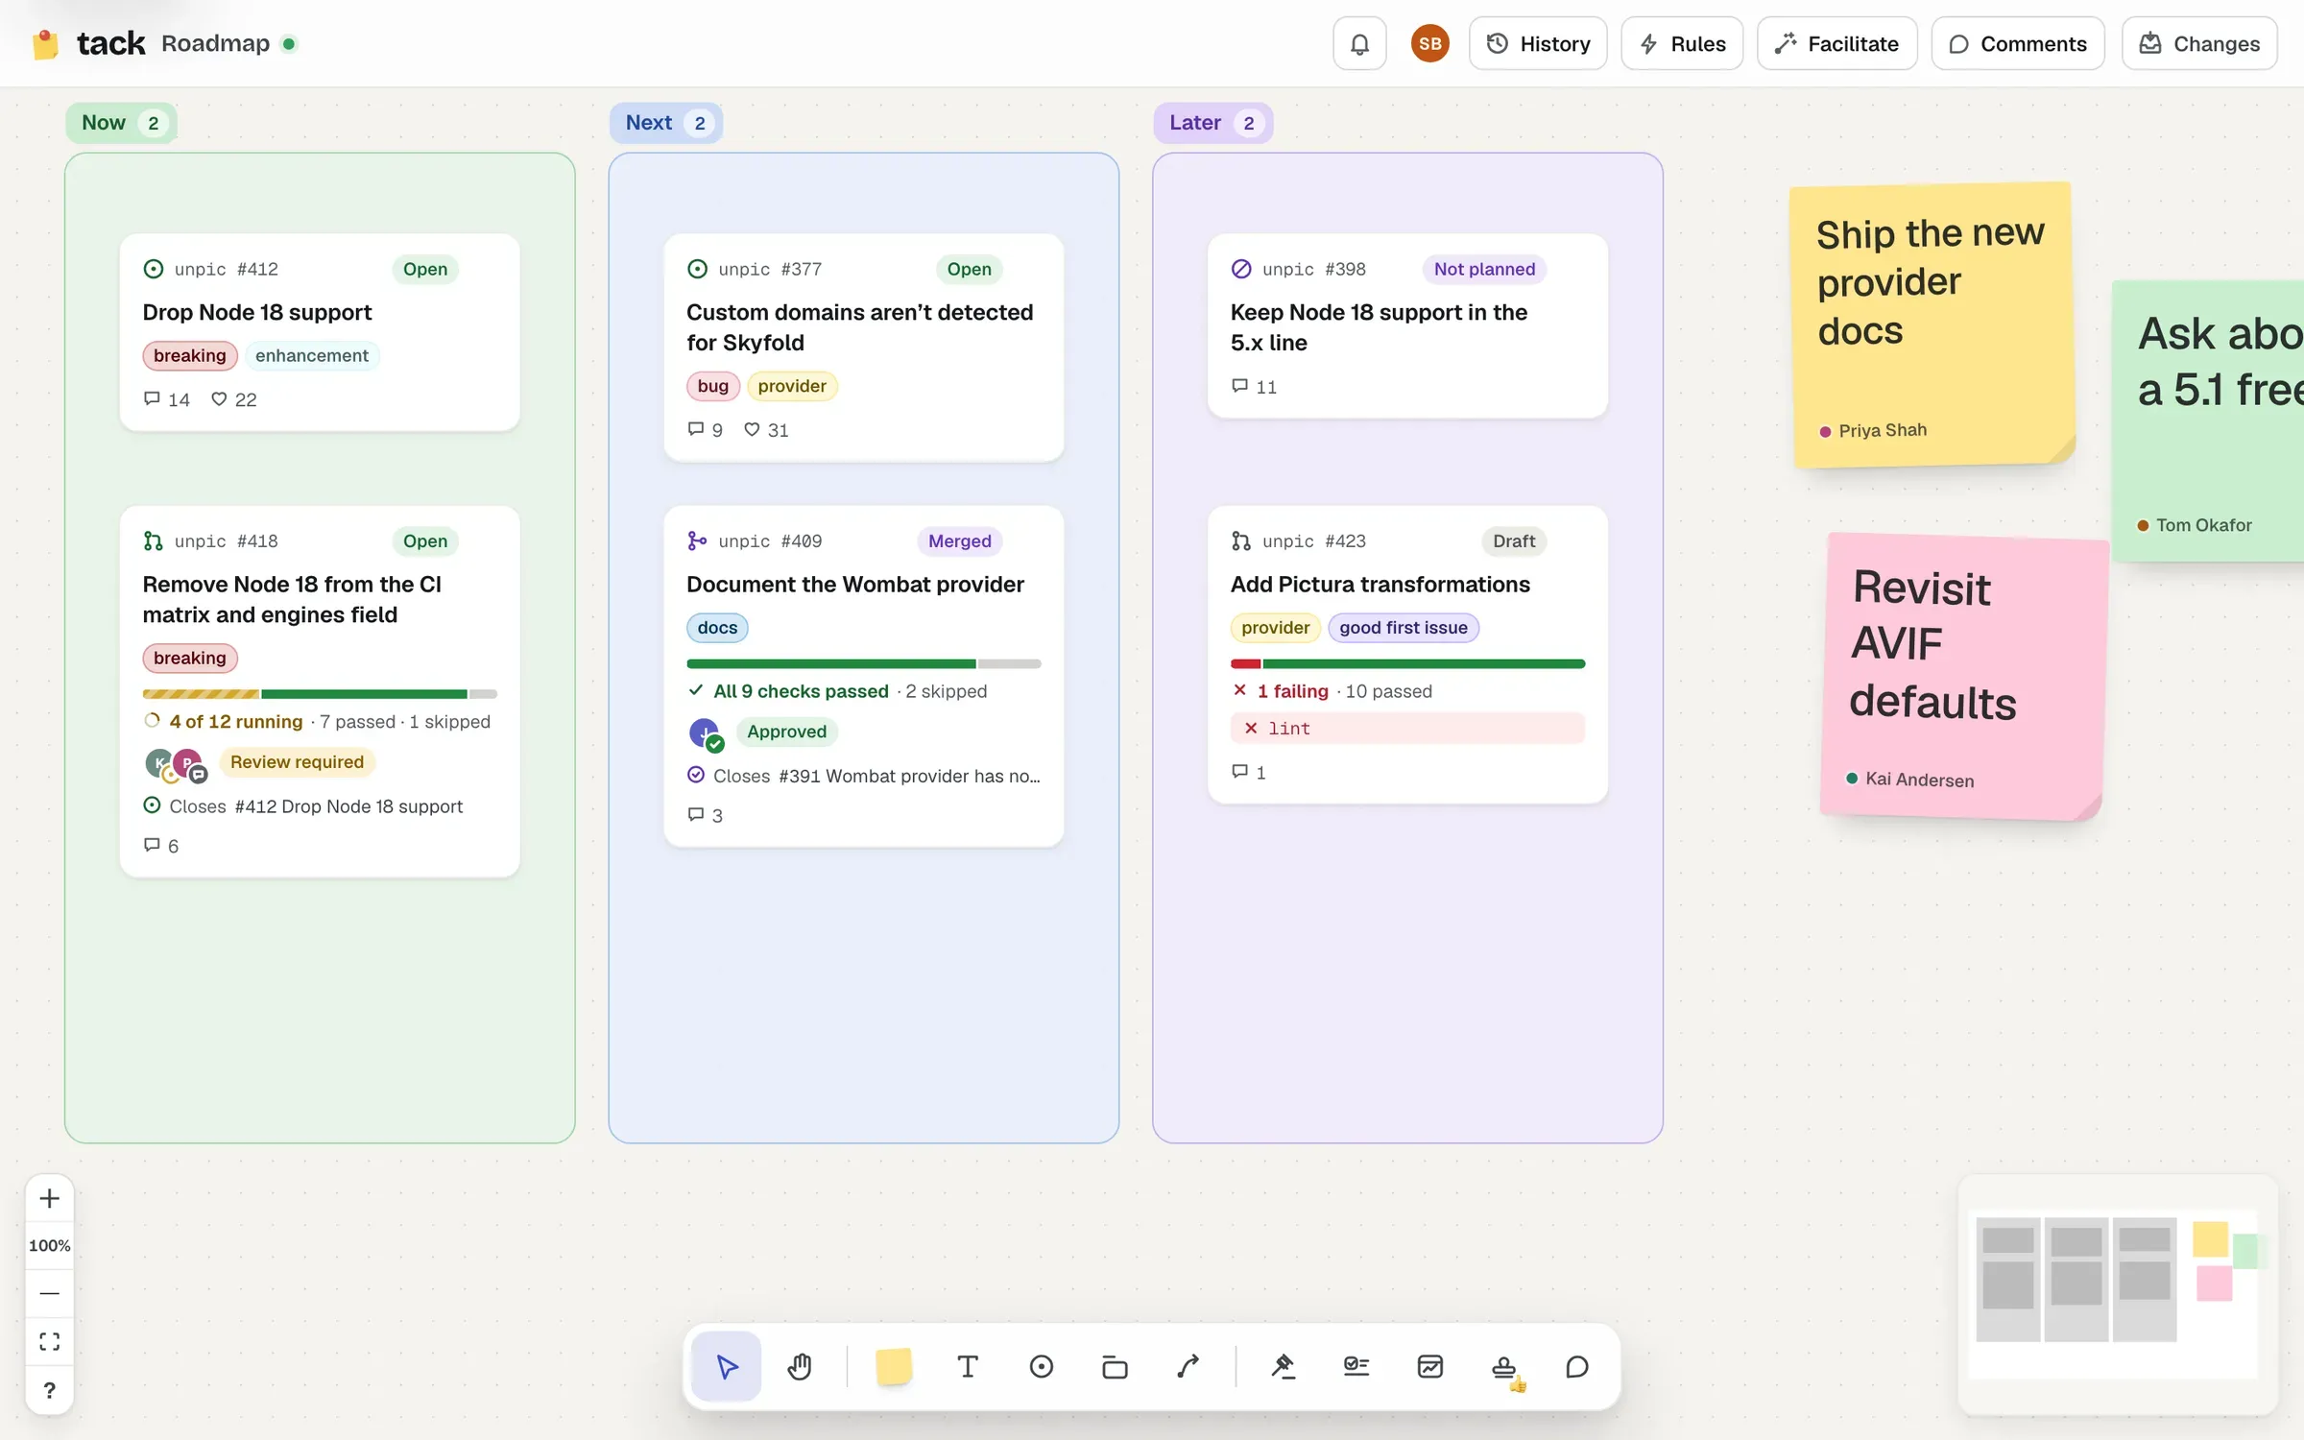Select the chart tool
The image size is (2304, 1440).
[1430, 1366]
